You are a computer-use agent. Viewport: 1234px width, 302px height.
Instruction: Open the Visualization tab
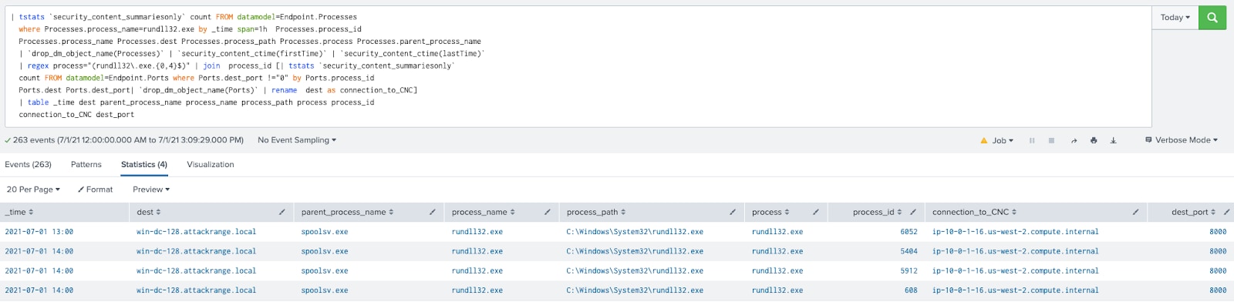click(210, 165)
